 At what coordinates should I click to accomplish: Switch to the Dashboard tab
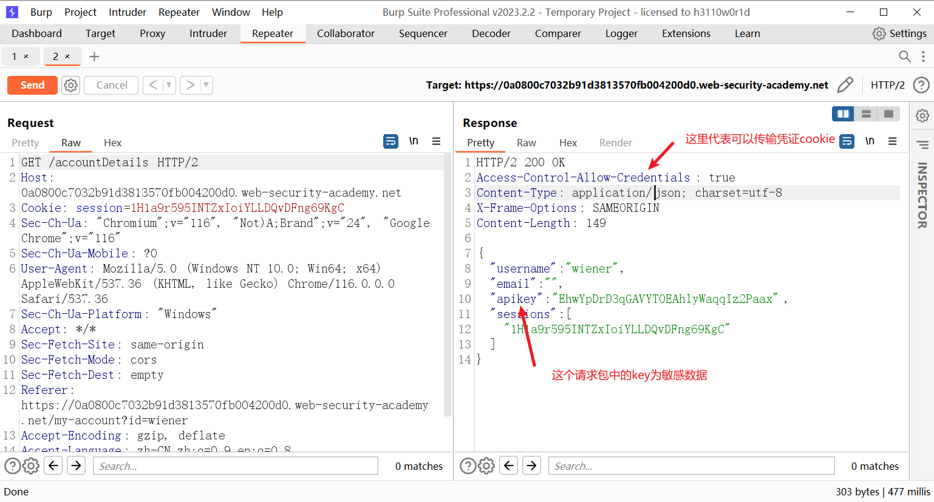click(36, 33)
